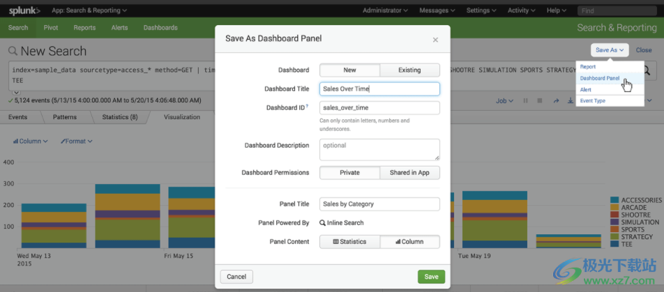Click the ARCADE legend color swatch
This screenshot has height=292, width=664.
[x=614, y=208]
